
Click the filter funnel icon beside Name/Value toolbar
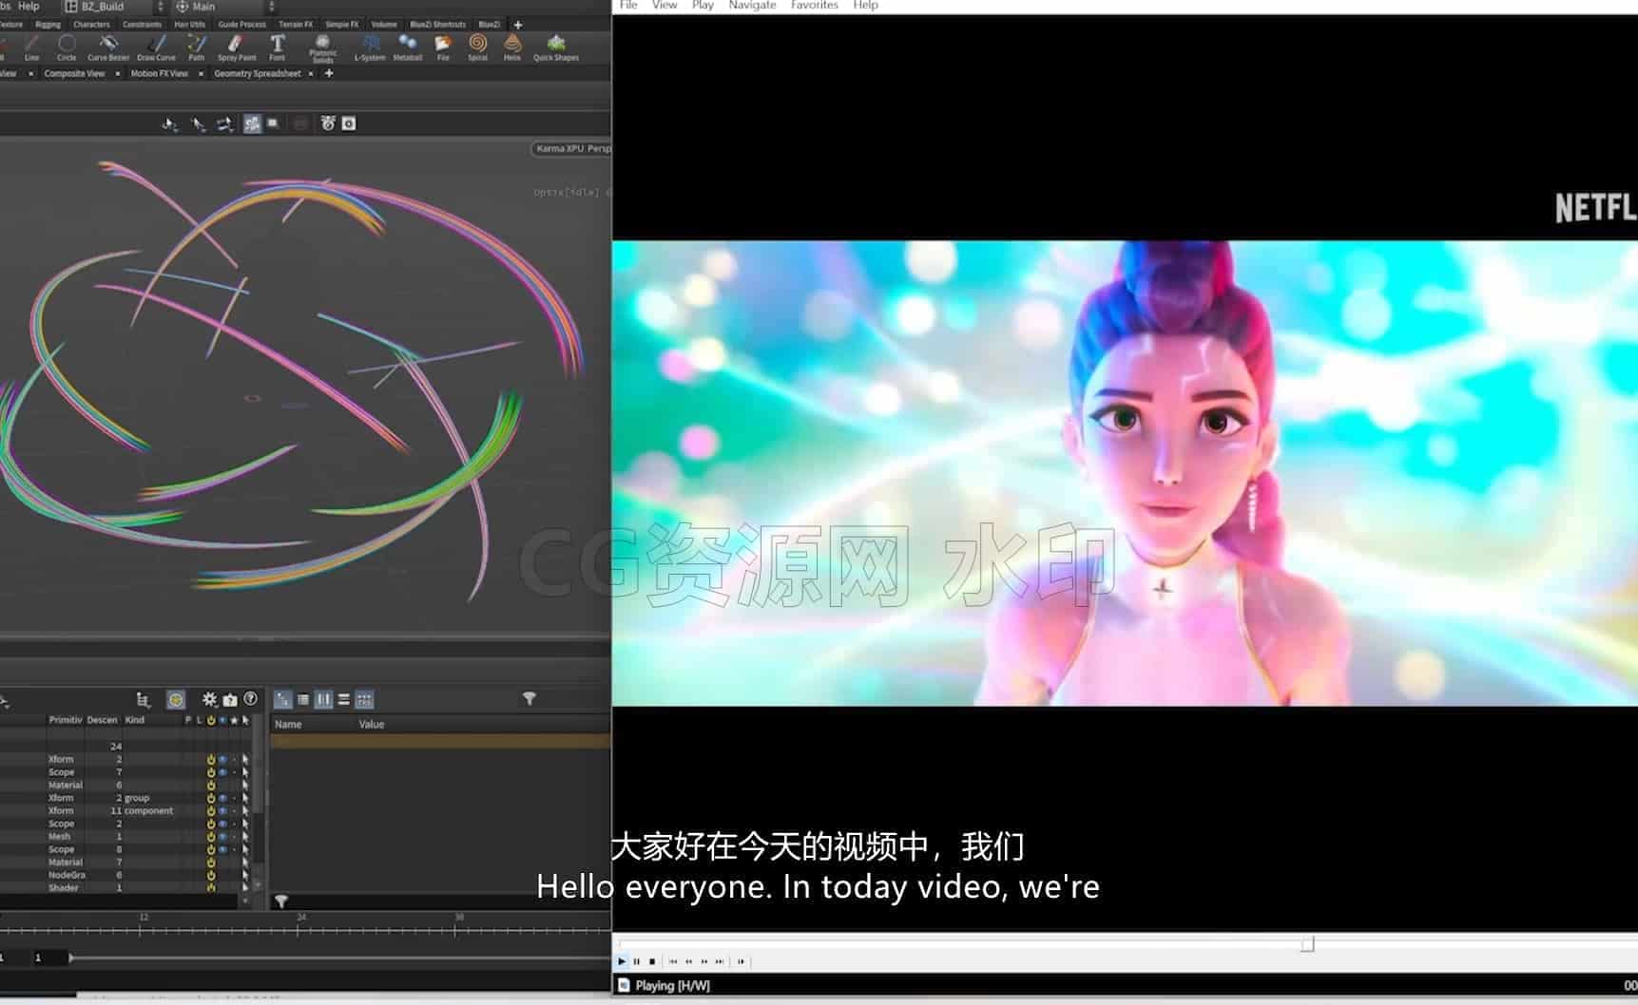pyautogui.click(x=530, y=699)
